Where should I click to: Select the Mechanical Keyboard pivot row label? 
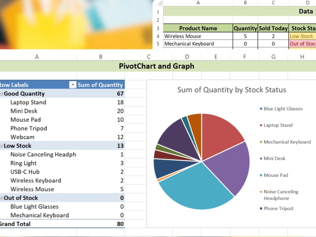pyautogui.click(x=40, y=215)
